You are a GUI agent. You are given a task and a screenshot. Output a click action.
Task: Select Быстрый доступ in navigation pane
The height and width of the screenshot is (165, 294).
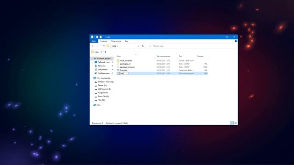click(102, 59)
